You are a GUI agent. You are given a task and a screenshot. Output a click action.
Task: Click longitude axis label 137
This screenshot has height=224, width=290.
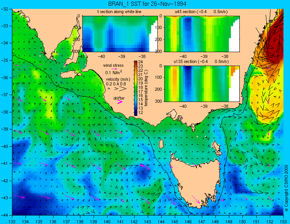(x=66, y=222)
